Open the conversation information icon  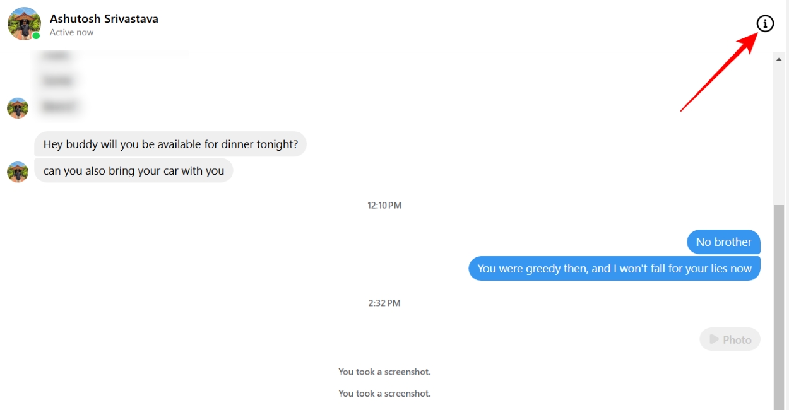coord(765,24)
